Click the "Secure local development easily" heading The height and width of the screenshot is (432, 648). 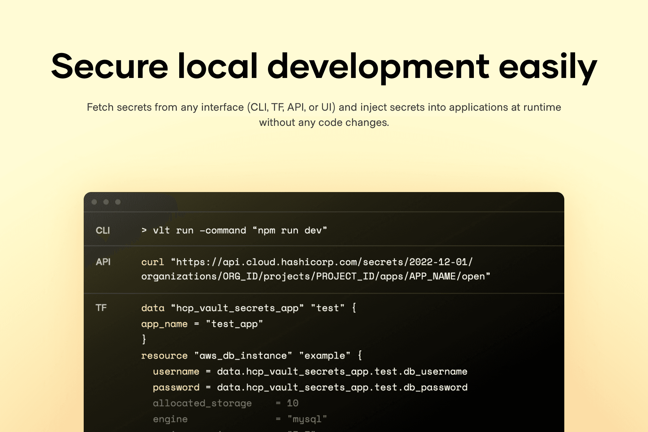324,66
